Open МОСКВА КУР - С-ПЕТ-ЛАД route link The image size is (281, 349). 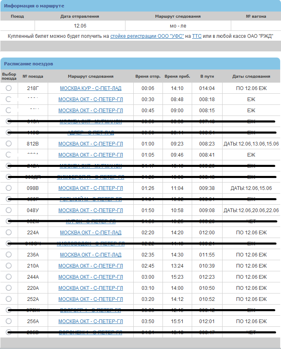pos(91,88)
